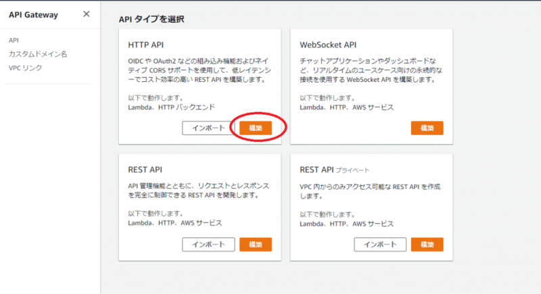Click 以下で動作します in WebSocket API card
This screenshot has height=294, width=541.
click(327, 98)
